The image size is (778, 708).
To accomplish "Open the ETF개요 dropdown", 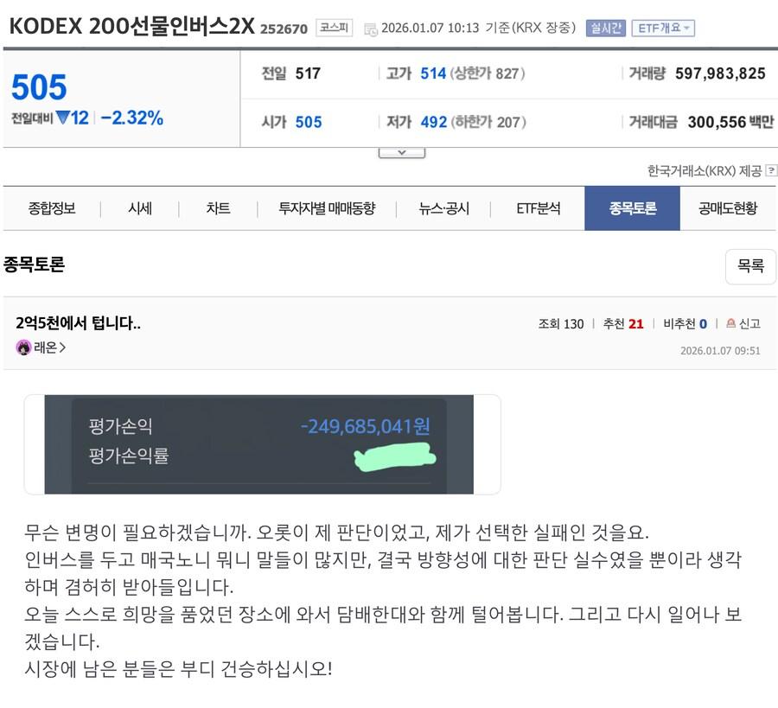I will [663, 28].
